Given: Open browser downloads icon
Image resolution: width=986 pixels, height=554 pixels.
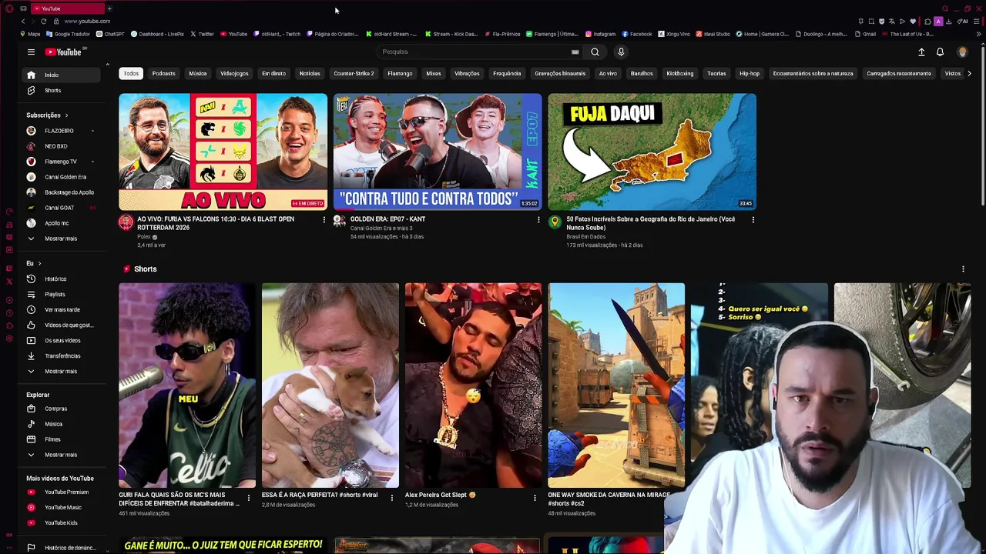Looking at the screenshot, I should click(x=948, y=21).
